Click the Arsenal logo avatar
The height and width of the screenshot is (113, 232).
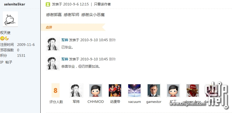[192, 90]
